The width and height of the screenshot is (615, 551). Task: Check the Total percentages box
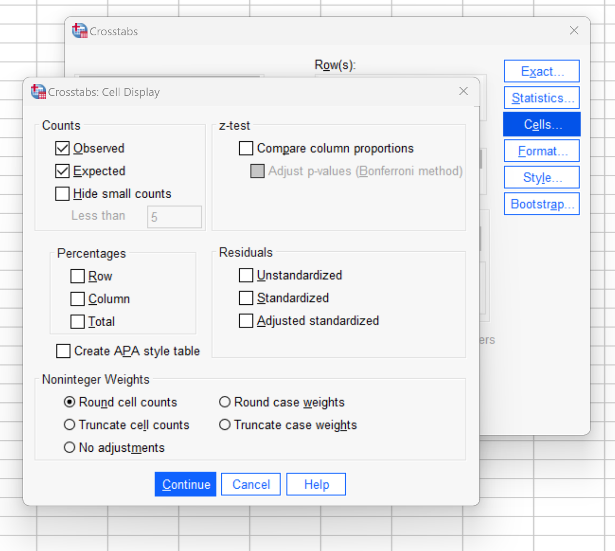(x=77, y=322)
